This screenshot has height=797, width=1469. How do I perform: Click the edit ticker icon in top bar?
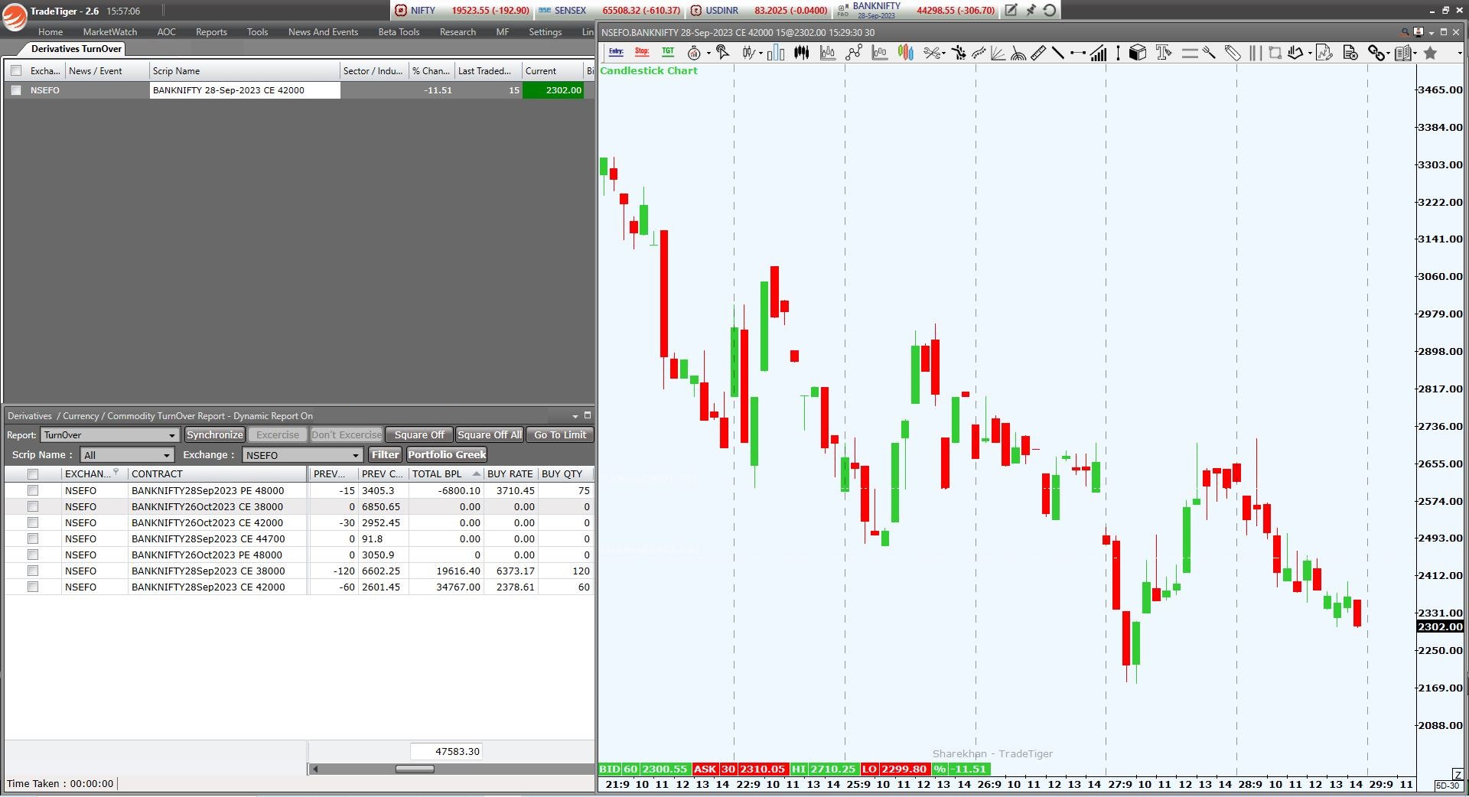point(1011,10)
